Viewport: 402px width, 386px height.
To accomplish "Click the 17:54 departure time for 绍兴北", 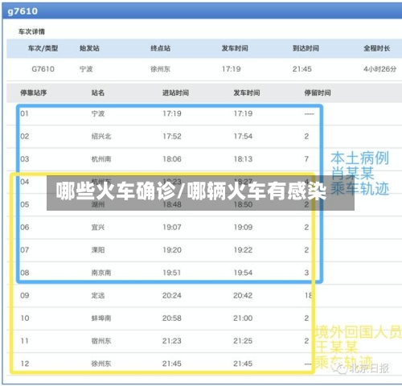I will (243, 137).
